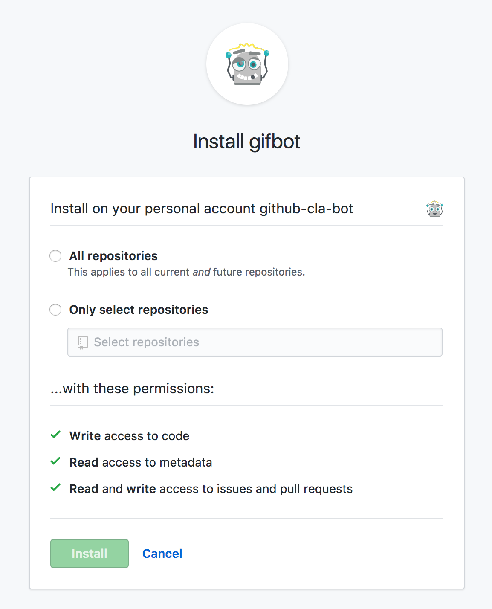Click the small github-cla-bot account avatar
Image resolution: width=492 pixels, height=609 pixels.
(434, 209)
